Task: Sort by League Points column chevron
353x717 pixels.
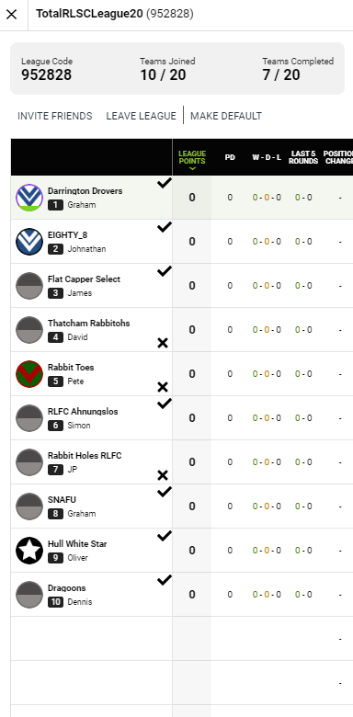Action: tap(192, 169)
